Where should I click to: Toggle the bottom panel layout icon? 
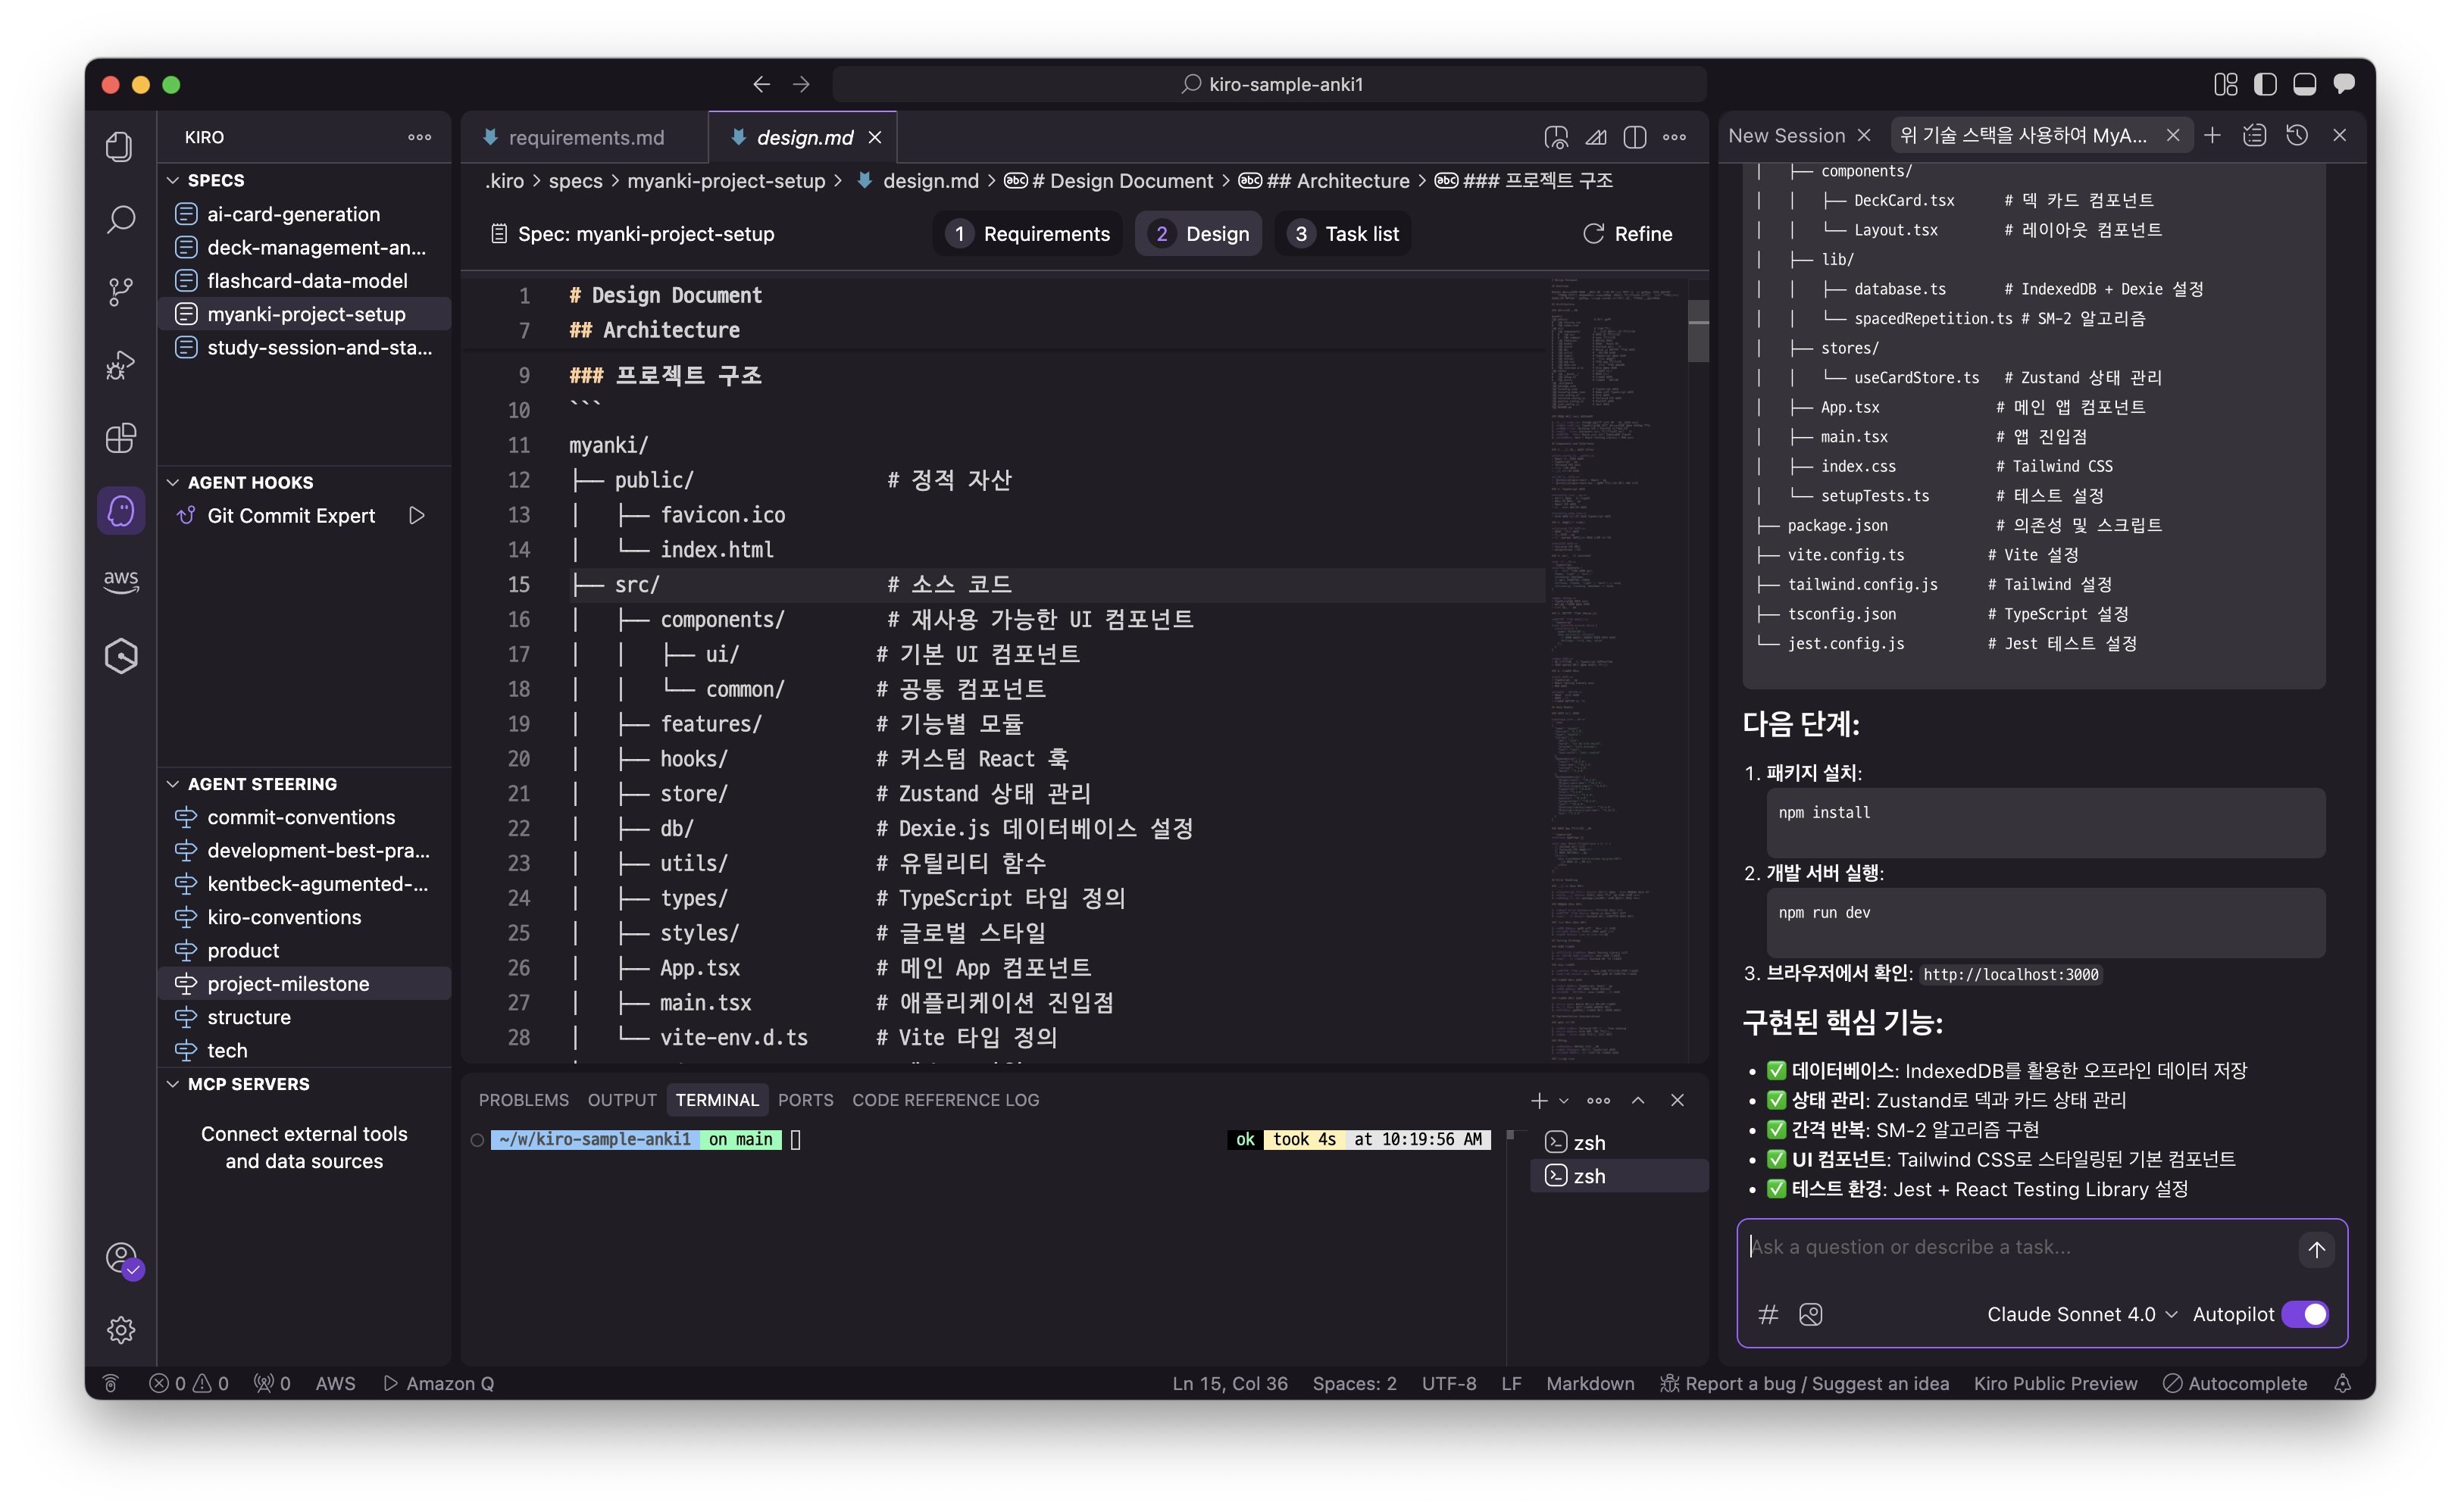point(2304,84)
